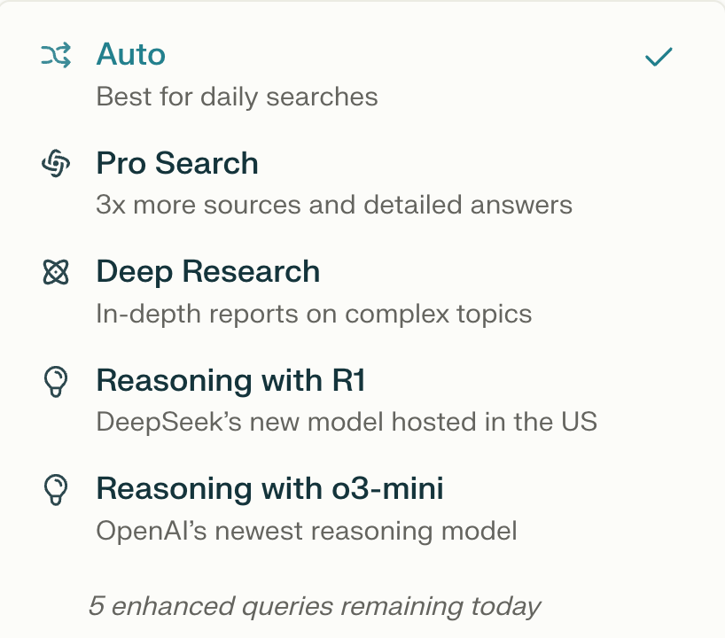Click the Pro Search swirl icon
The height and width of the screenshot is (638, 725).
tap(55, 164)
